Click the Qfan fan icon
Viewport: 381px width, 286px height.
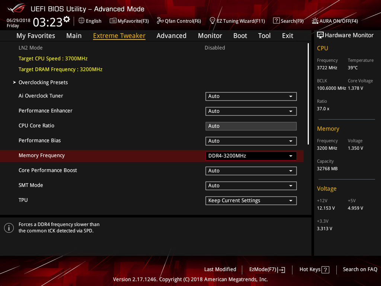coord(160,21)
